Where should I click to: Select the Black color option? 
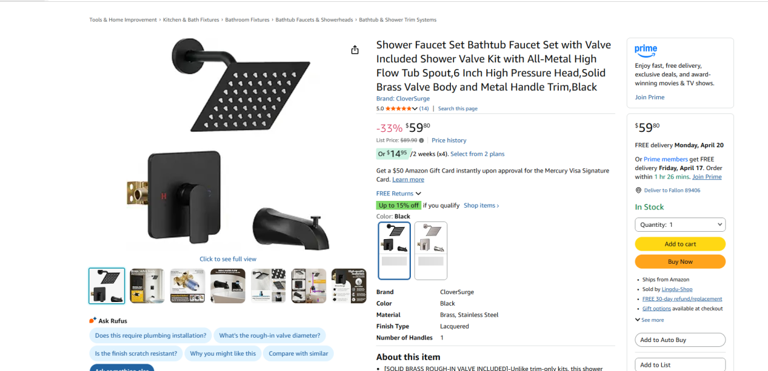pos(394,250)
